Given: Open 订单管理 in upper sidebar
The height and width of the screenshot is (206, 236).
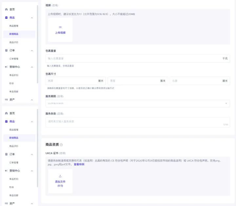Looking at the screenshot, I should coord(14,59).
